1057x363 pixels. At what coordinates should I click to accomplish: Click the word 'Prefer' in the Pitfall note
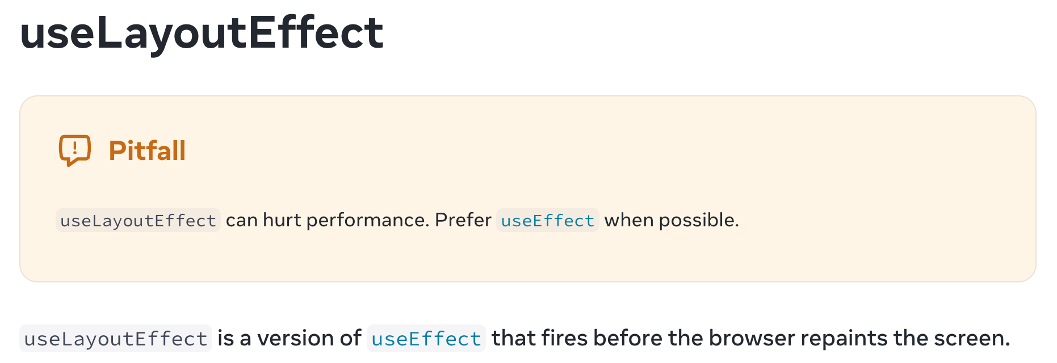tap(463, 220)
